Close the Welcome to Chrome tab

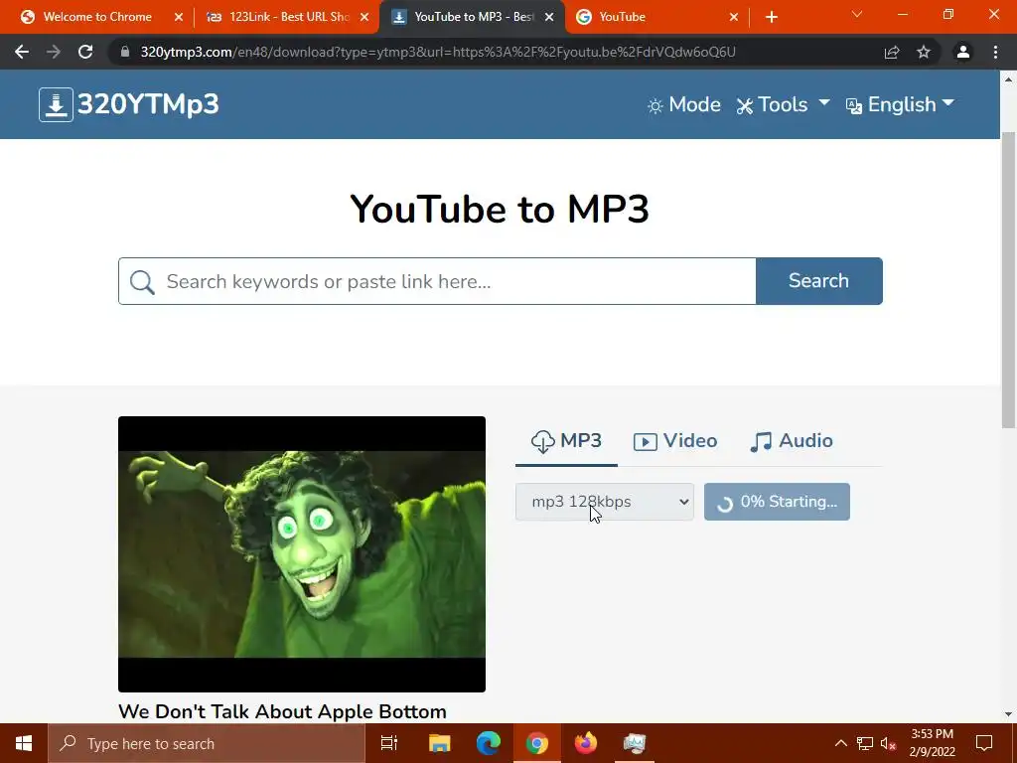pos(179,17)
